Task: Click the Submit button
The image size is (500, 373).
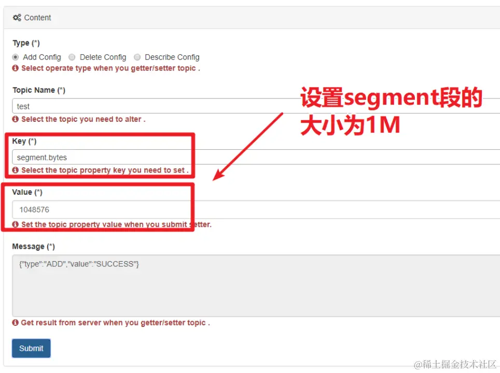Action: tap(31, 348)
